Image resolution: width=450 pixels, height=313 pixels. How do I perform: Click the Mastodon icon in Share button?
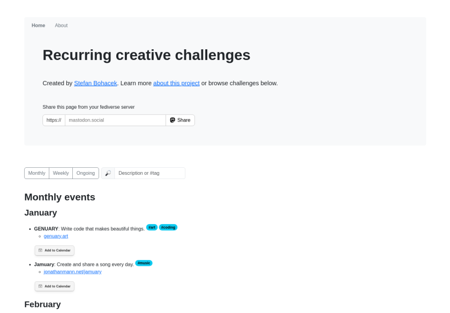tap(172, 120)
